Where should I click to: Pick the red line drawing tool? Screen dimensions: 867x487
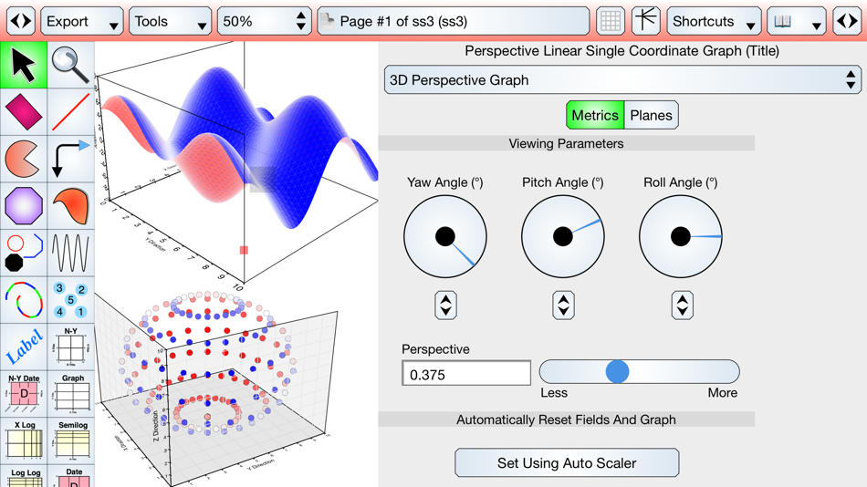71,112
